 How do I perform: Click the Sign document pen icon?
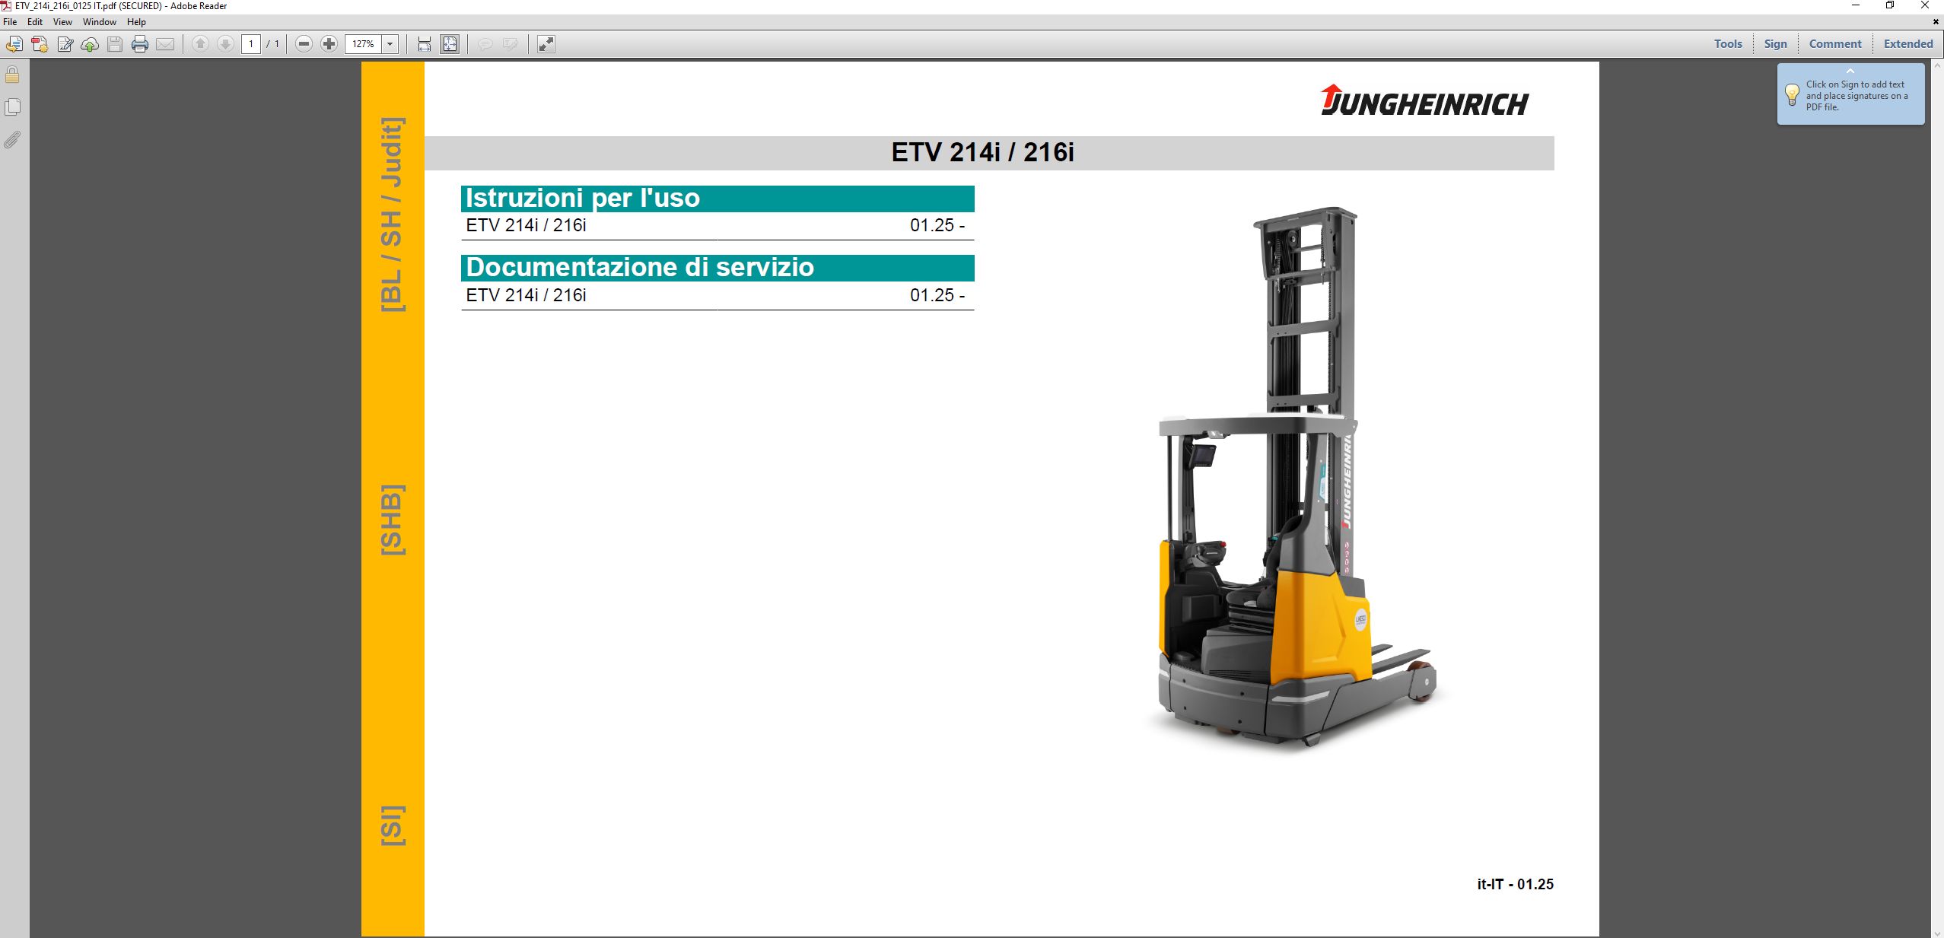65,44
